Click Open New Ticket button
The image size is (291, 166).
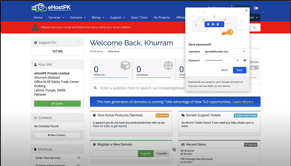(x=245, y=115)
